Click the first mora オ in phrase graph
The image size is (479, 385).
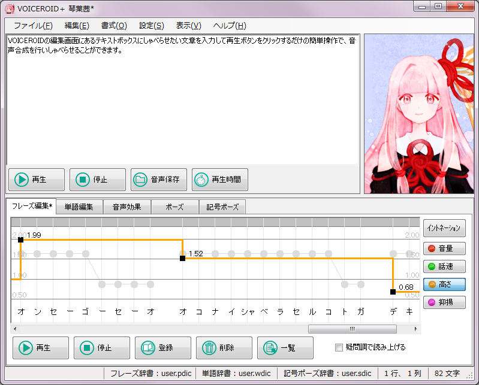coord(21,311)
